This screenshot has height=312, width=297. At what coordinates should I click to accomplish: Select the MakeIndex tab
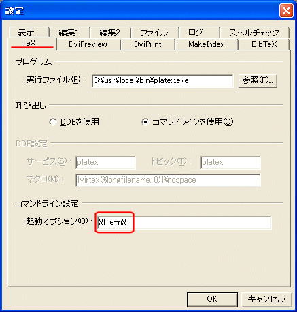click(207, 44)
